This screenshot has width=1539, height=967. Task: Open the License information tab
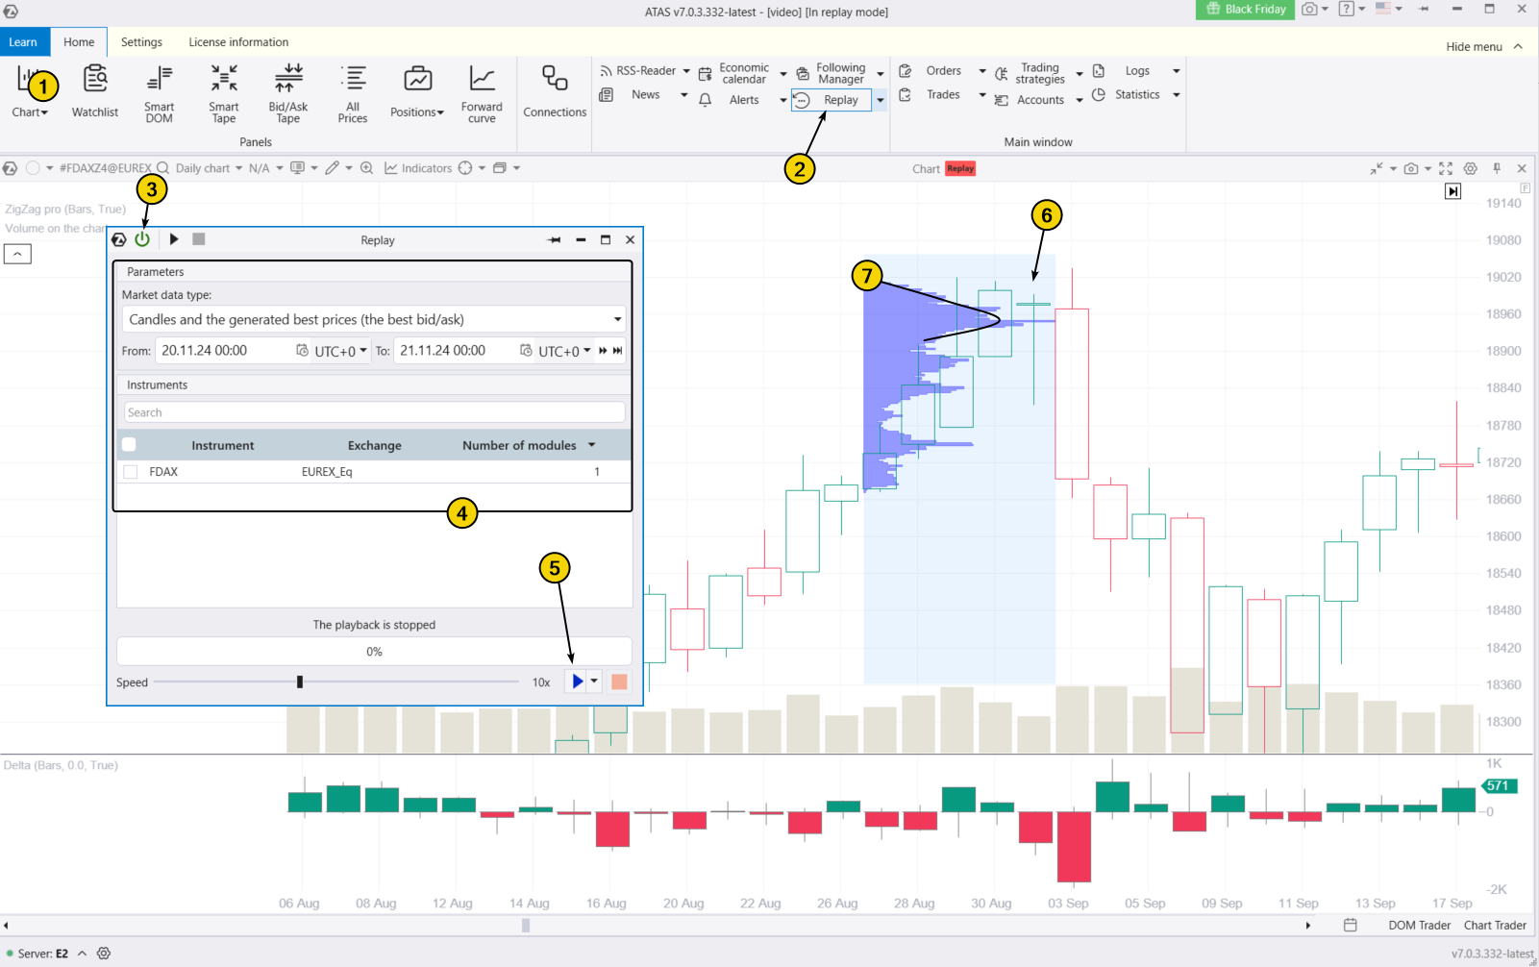point(238,42)
